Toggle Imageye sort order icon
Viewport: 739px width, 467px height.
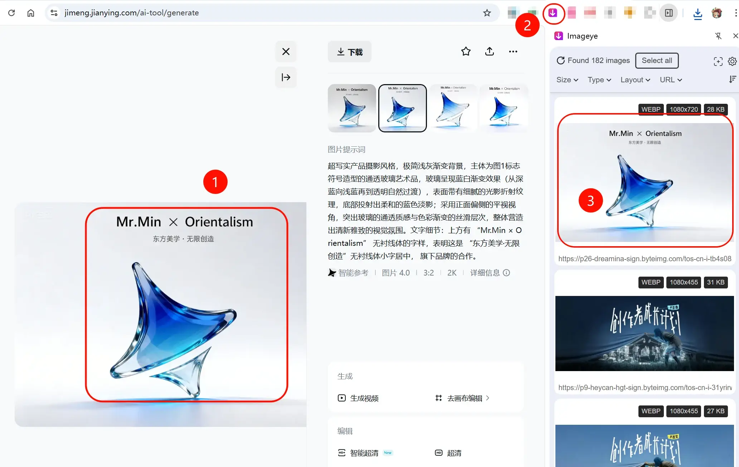[x=732, y=79]
